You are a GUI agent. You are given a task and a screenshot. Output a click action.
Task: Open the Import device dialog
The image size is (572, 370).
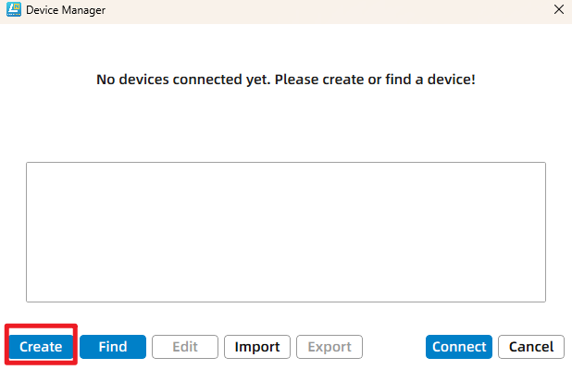pyautogui.click(x=257, y=347)
